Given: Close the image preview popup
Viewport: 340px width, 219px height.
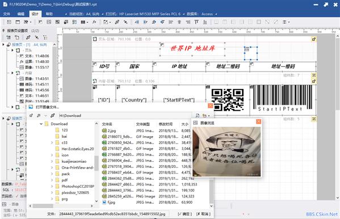Looking at the screenshot, I should (258, 121).
